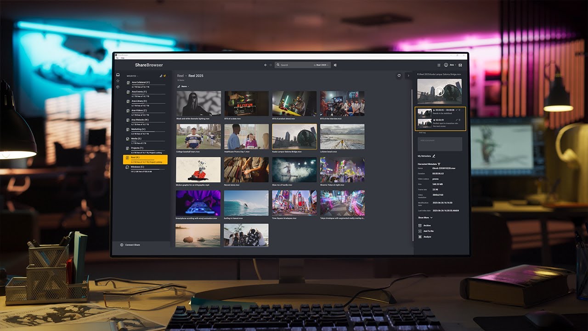Collapse the details panel with the chevron

point(408,75)
